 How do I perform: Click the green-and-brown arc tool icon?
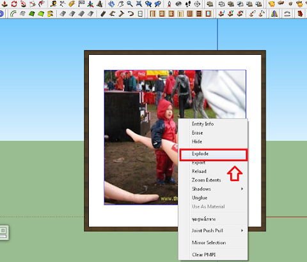coord(13,14)
